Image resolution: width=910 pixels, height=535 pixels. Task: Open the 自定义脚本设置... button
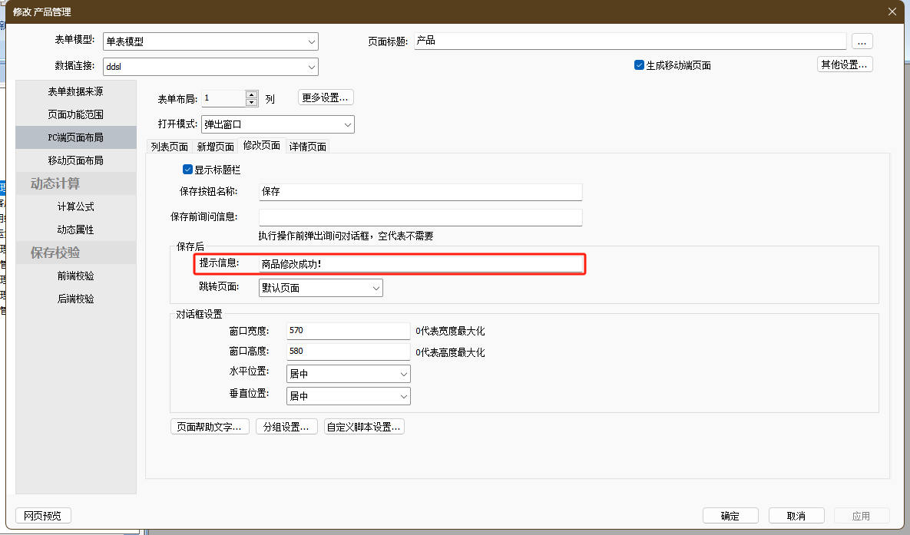click(x=364, y=427)
